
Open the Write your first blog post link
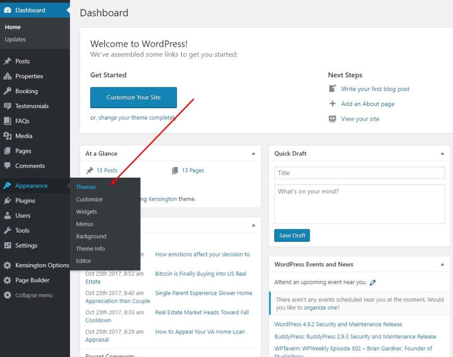(375, 89)
